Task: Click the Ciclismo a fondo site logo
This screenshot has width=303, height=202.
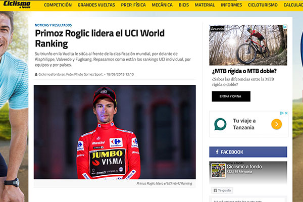Action: click(x=17, y=5)
